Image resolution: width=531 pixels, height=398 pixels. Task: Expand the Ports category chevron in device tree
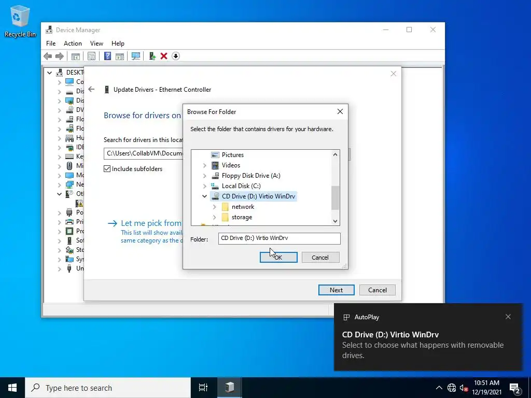pyautogui.click(x=59, y=212)
